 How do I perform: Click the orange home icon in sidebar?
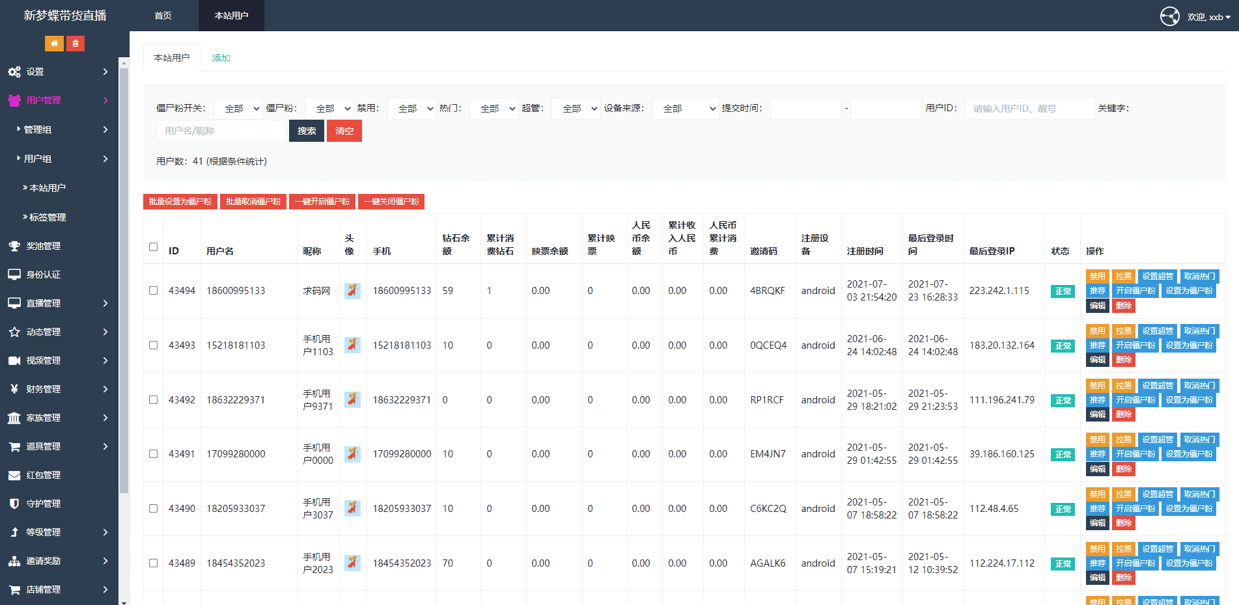[54, 44]
